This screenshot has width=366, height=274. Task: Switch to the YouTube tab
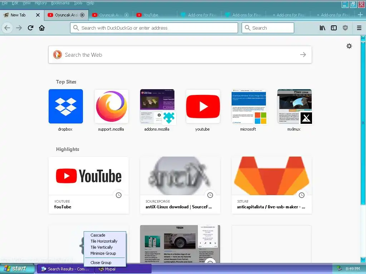click(x=155, y=15)
